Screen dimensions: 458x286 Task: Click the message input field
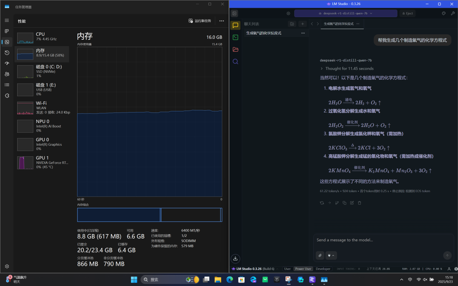click(382, 240)
